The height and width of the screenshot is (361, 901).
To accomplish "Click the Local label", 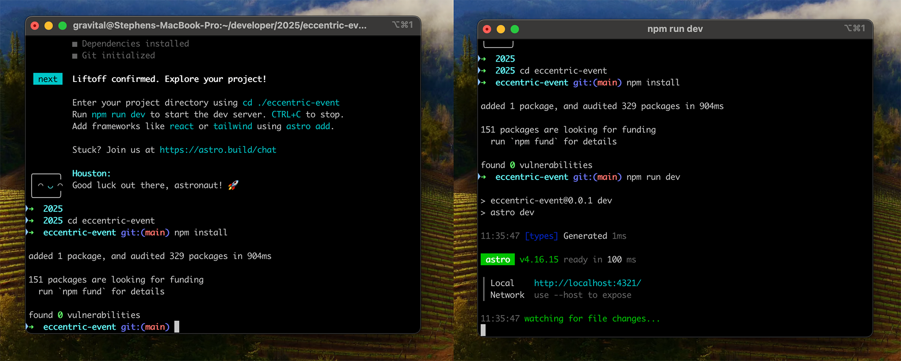I will (x=502, y=283).
